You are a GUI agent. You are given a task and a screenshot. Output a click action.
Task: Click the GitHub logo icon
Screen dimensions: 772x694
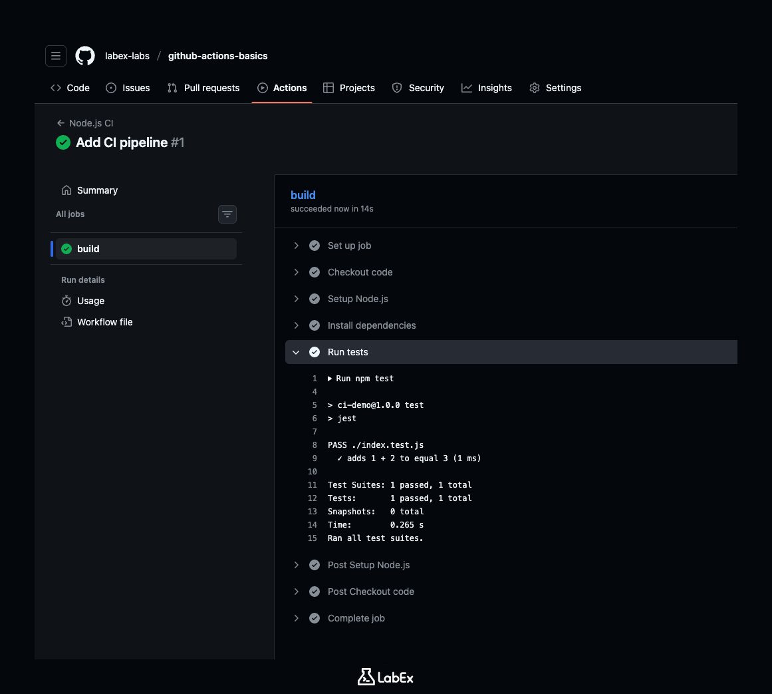click(x=85, y=56)
